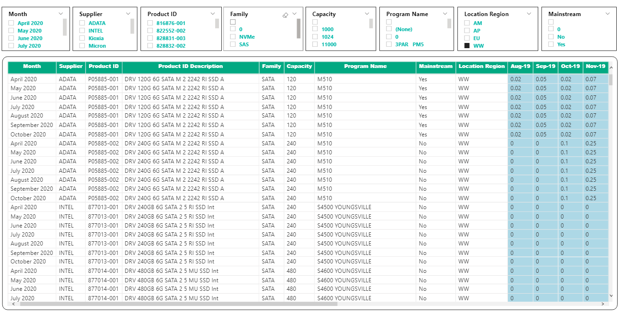Click the Capacity slicer scrollbar
The height and width of the screenshot is (313, 621).
click(371, 24)
